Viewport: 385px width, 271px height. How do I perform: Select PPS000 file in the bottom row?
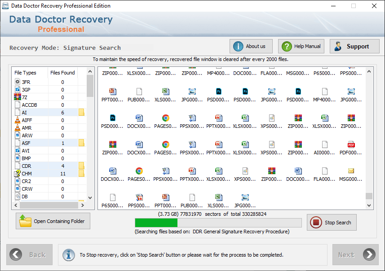139,197
